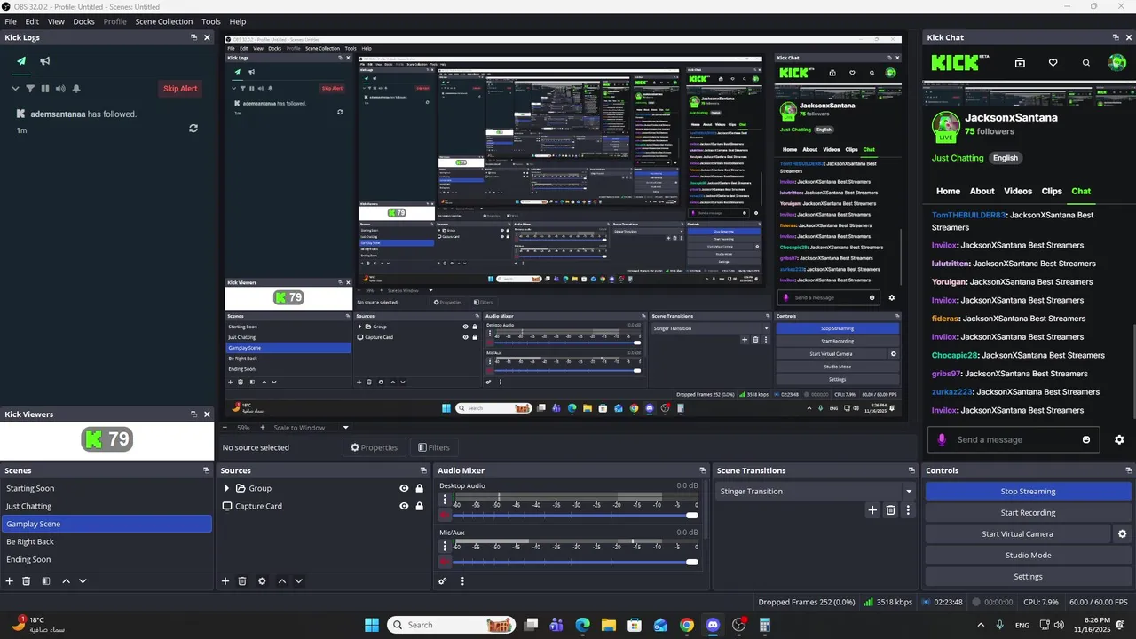Select the Ending Soon scene
The height and width of the screenshot is (639, 1136).
click(x=106, y=559)
